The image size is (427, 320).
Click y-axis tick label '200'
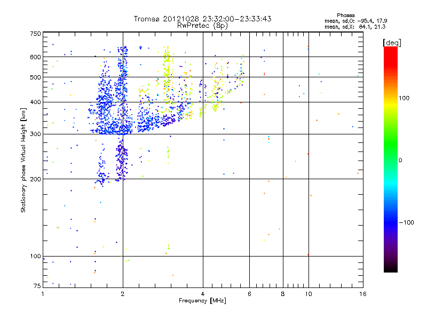pyautogui.click(x=35, y=179)
